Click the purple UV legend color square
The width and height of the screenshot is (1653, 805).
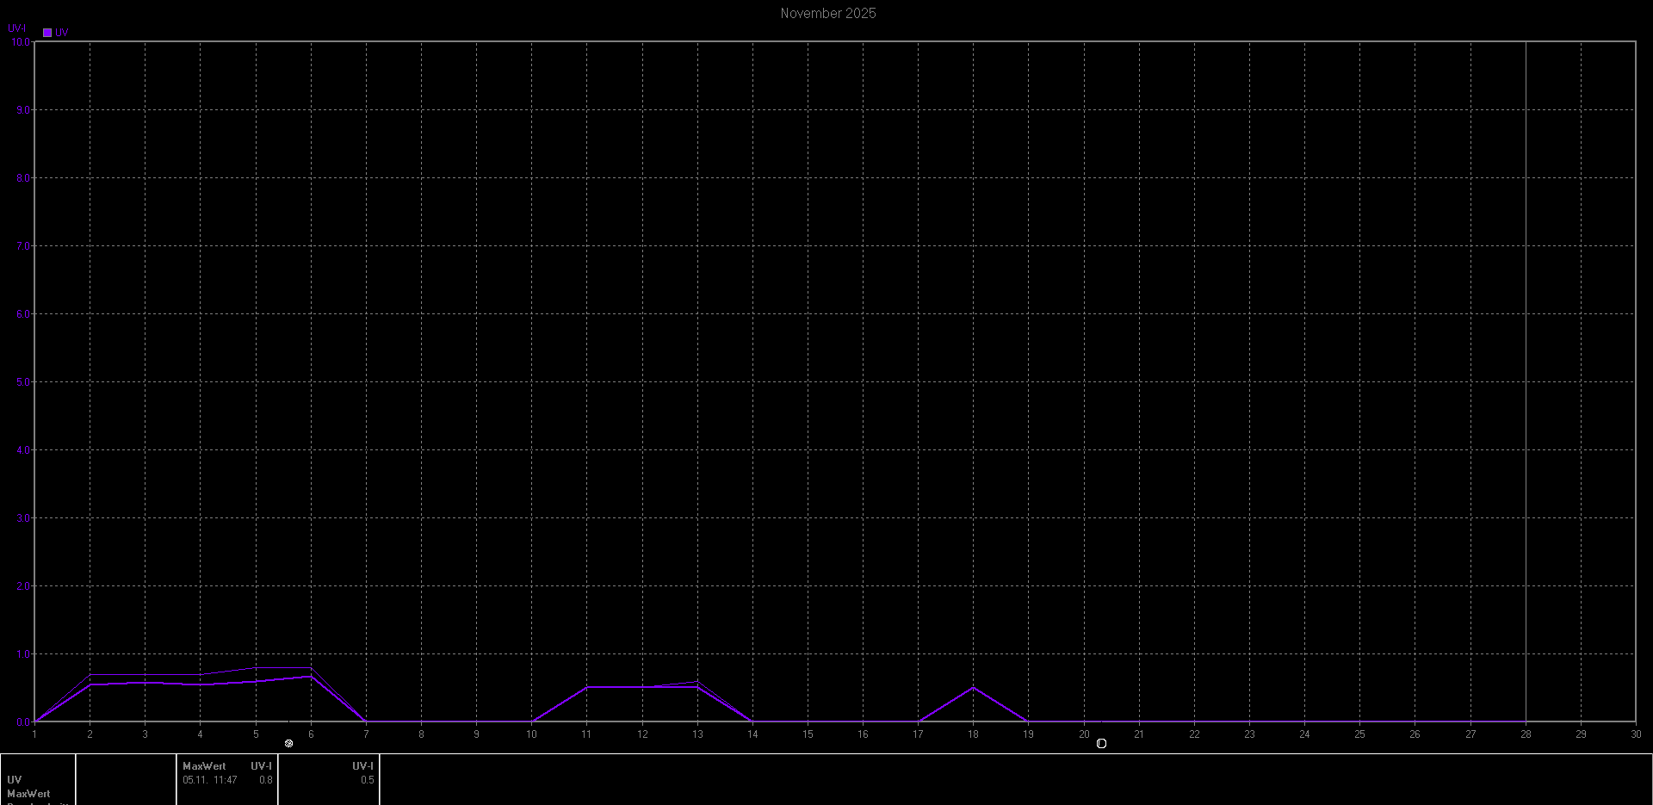47,33
